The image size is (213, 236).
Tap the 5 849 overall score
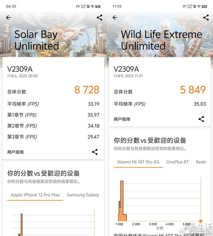pyautogui.click(x=193, y=90)
